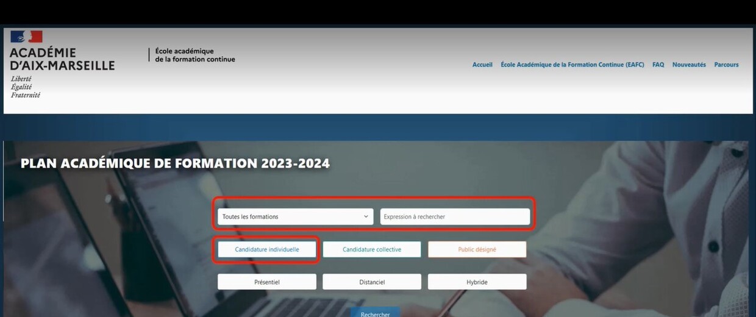
Task: Open the Parcours menu item
Action: (x=726, y=65)
